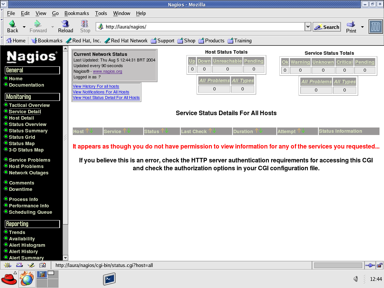Open Alert Histogram report link

pos(27,245)
